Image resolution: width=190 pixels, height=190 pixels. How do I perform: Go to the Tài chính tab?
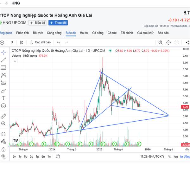point(127,33)
